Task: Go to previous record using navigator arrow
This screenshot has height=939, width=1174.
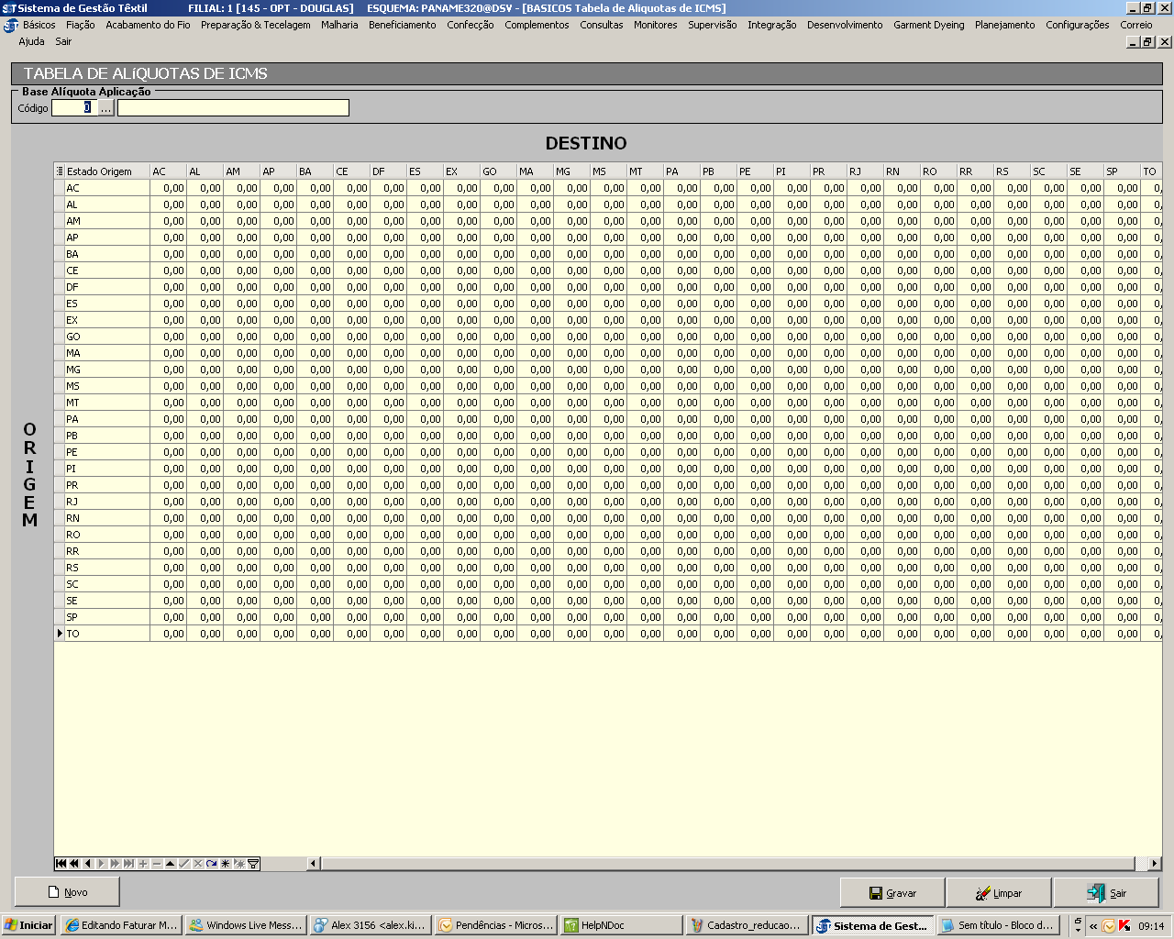Action: click(88, 864)
